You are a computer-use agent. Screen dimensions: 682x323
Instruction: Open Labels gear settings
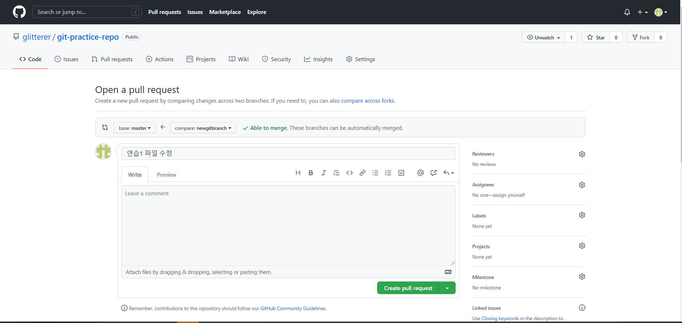point(582,215)
